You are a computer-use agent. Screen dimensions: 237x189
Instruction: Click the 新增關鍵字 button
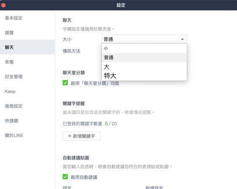[x=82, y=136]
